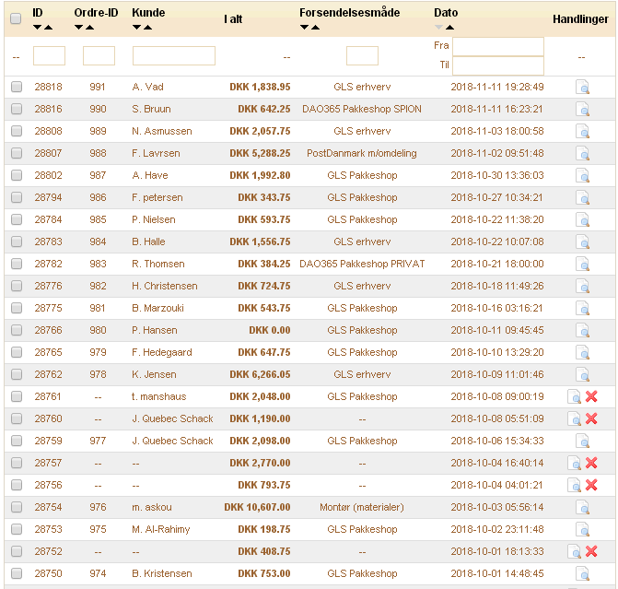The image size is (618, 589).
Task: Select the checkbox for cart 28784
Action: pyautogui.click(x=17, y=219)
